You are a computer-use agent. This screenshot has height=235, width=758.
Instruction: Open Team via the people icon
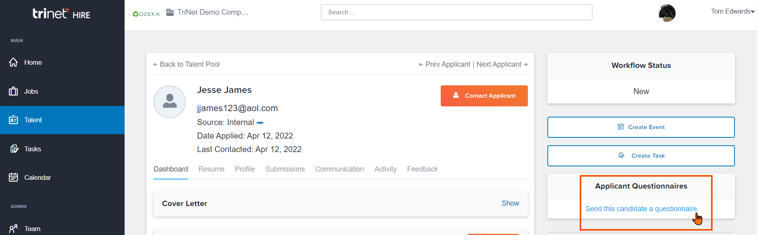coord(14,229)
